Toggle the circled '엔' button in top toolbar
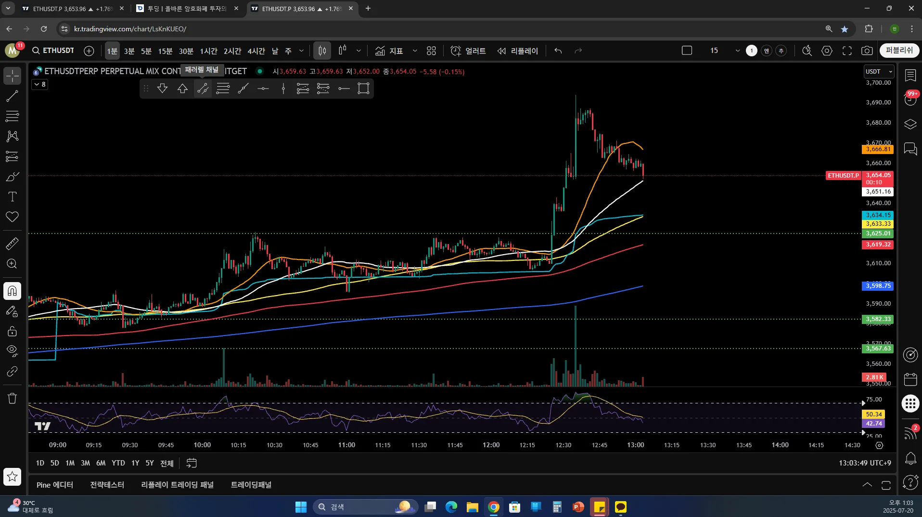 click(767, 51)
